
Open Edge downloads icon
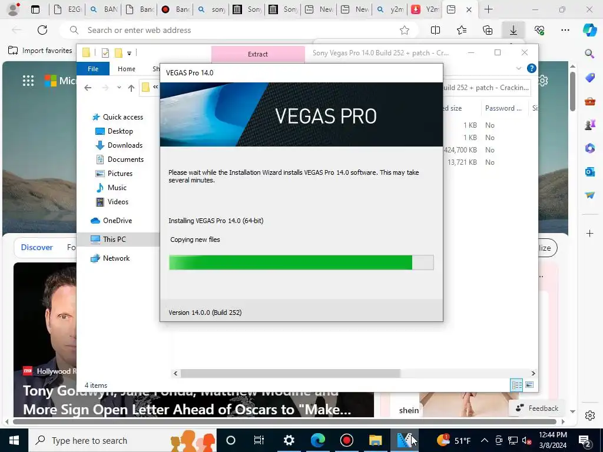[513, 30]
